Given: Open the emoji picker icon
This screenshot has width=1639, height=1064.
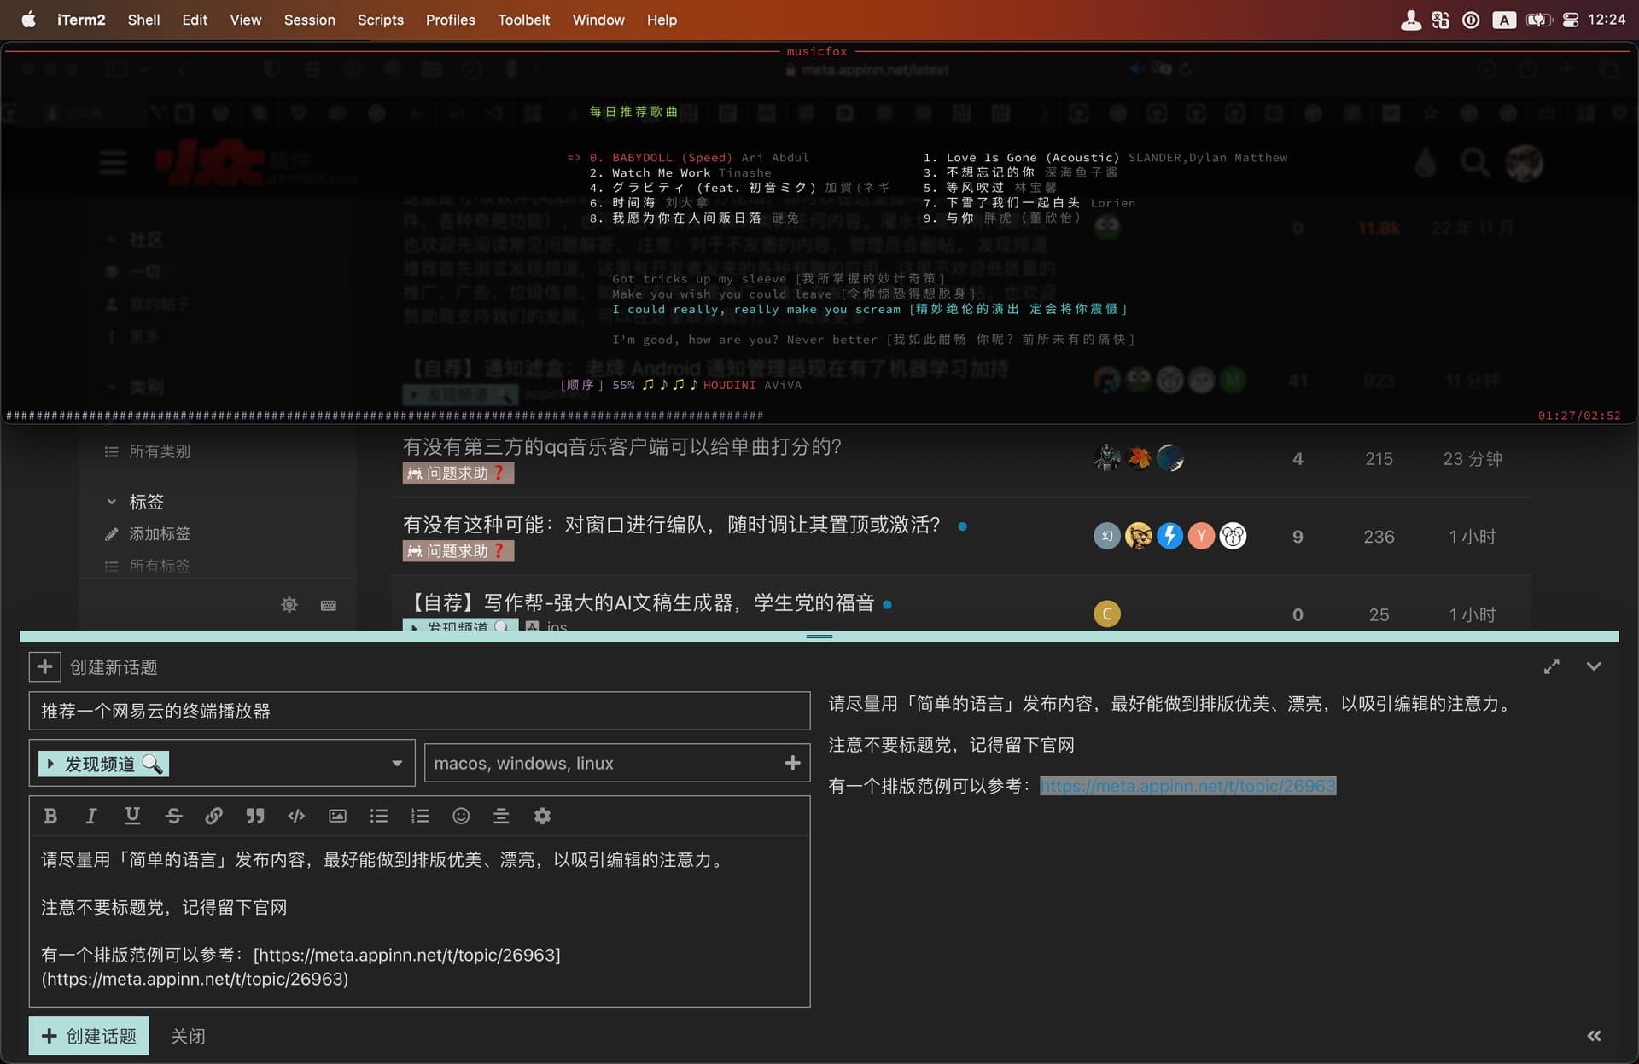Looking at the screenshot, I should [x=461, y=817].
